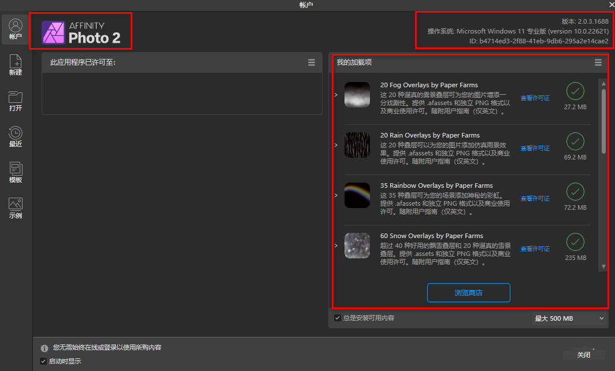Expand the 20 Rain Overlays row chevron
This screenshot has width=615, height=371.
[336, 145]
